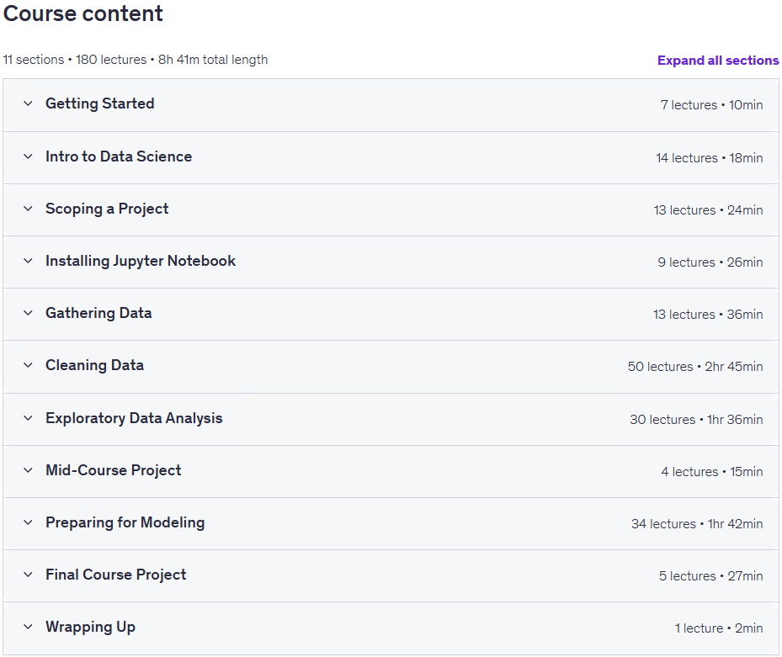Expand the Exploratory Data Analysis chevron
782x657 pixels.
[x=28, y=418]
